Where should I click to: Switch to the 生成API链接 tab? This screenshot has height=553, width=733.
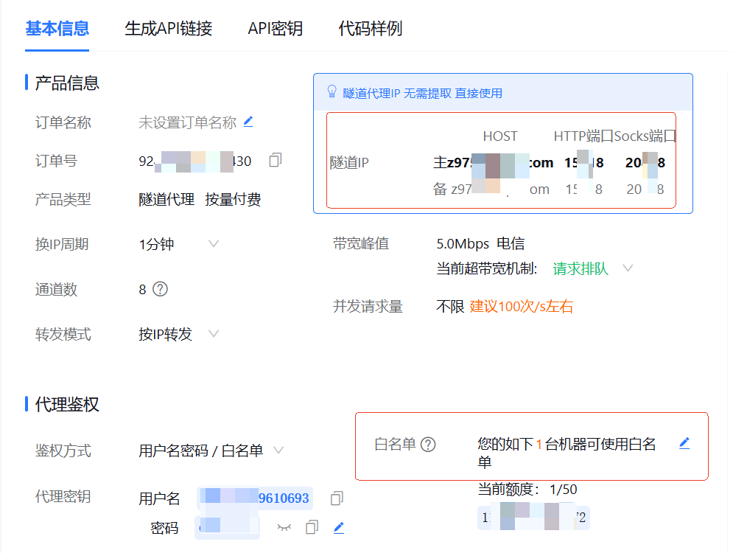point(169,29)
